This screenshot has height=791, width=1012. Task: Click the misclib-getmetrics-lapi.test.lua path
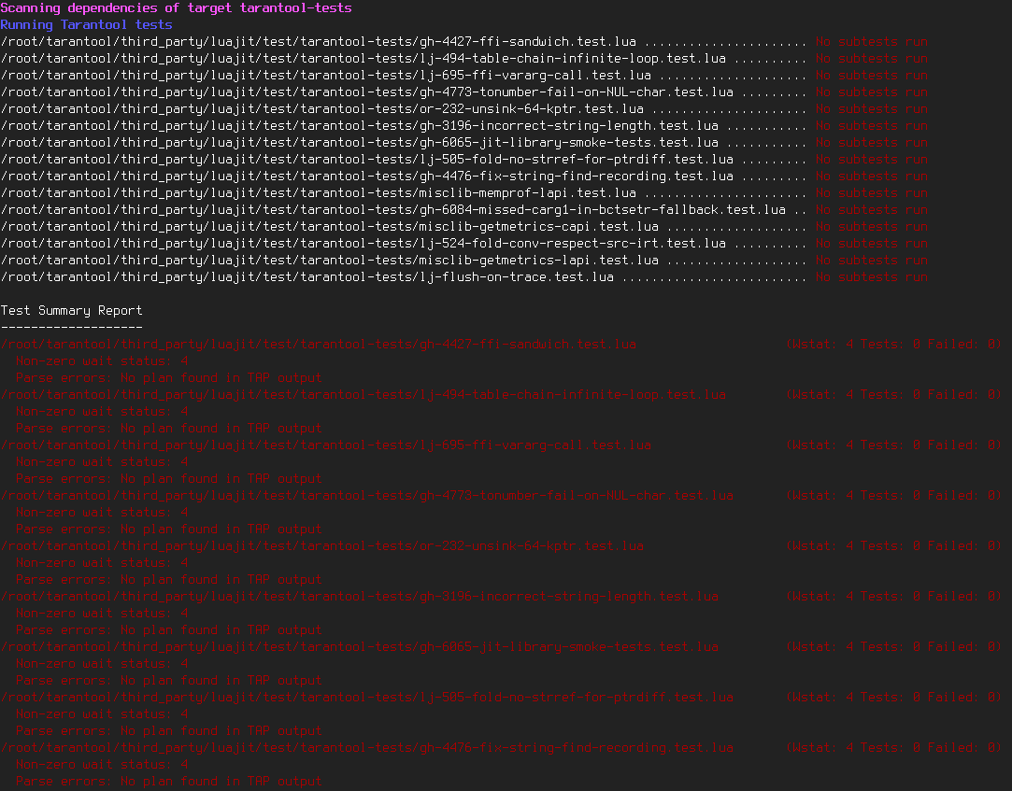[x=329, y=260]
